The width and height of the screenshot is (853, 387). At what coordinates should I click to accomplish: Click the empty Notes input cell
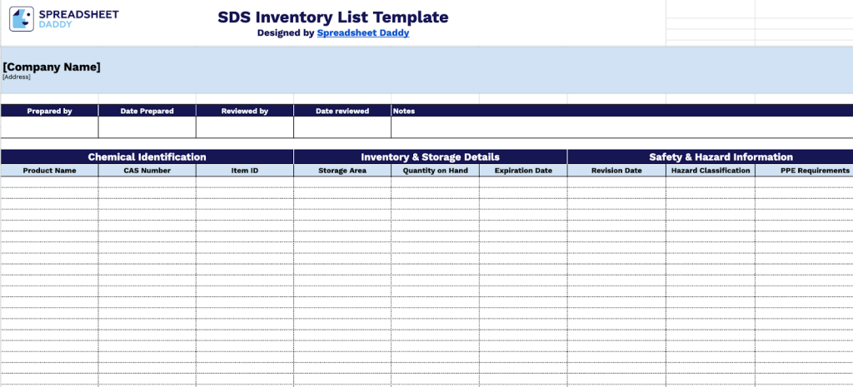621,127
